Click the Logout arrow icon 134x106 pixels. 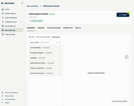(x=2, y=103)
